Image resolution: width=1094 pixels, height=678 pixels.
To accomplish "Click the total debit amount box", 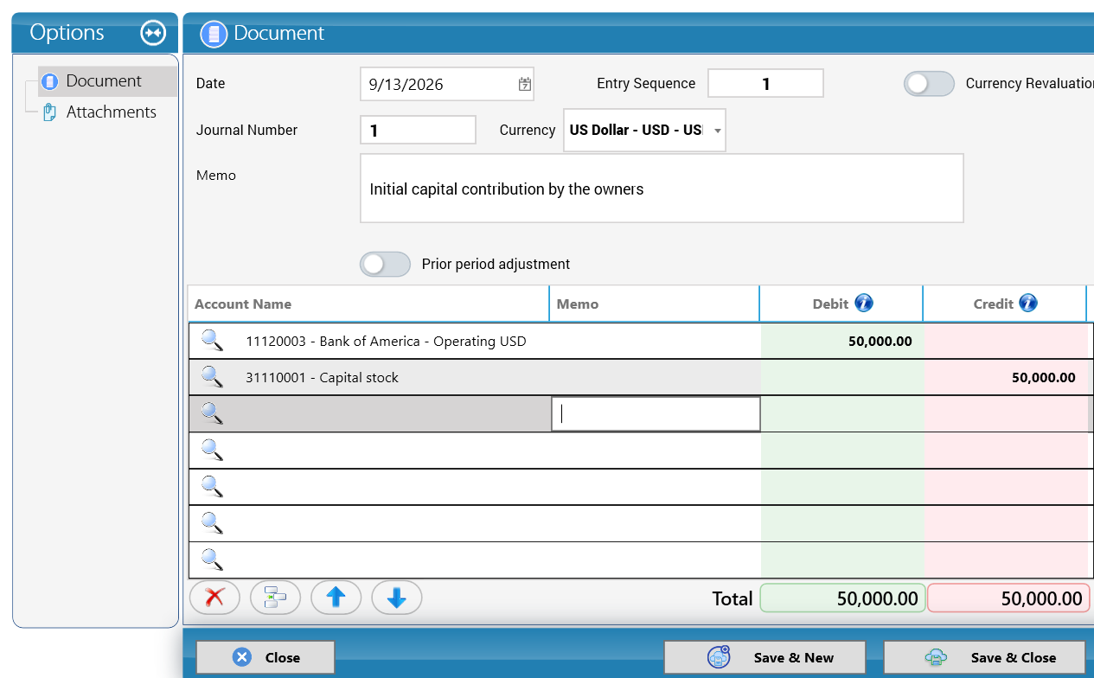I will pos(842,598).
